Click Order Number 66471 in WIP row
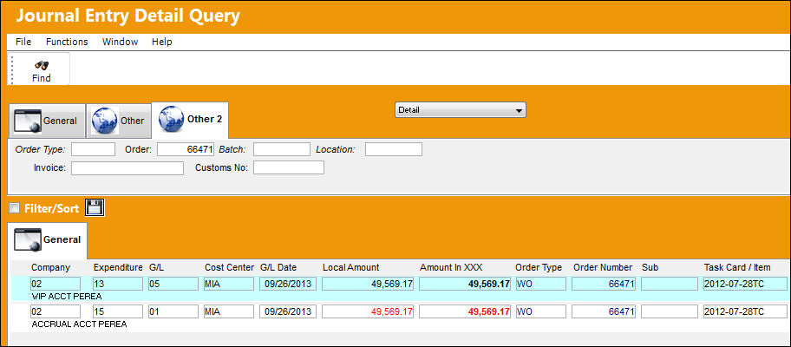The image size is (791, 347). point(604,284)
